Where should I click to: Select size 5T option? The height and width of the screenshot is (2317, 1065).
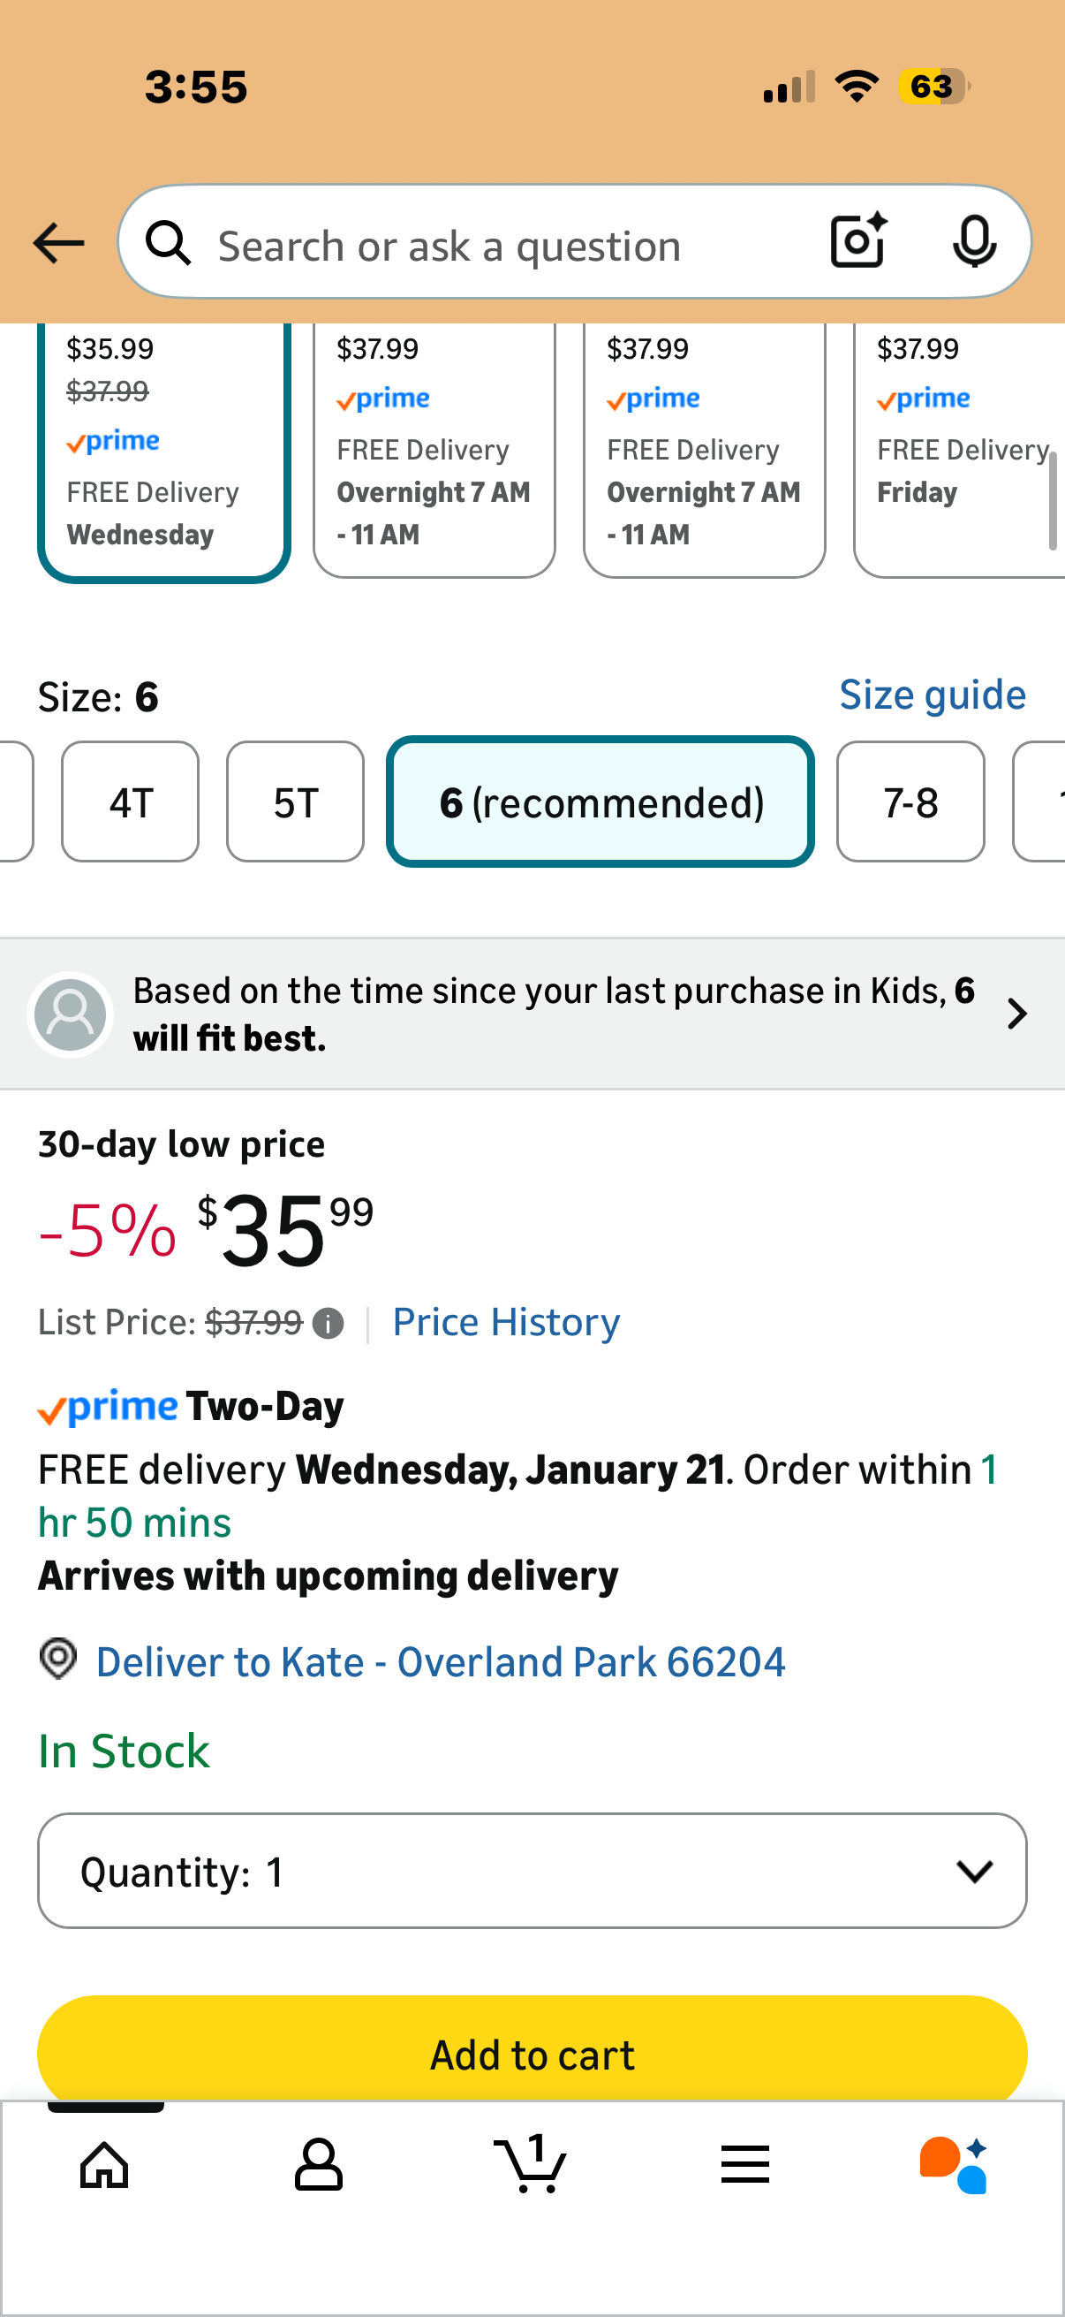coord(295,802)
